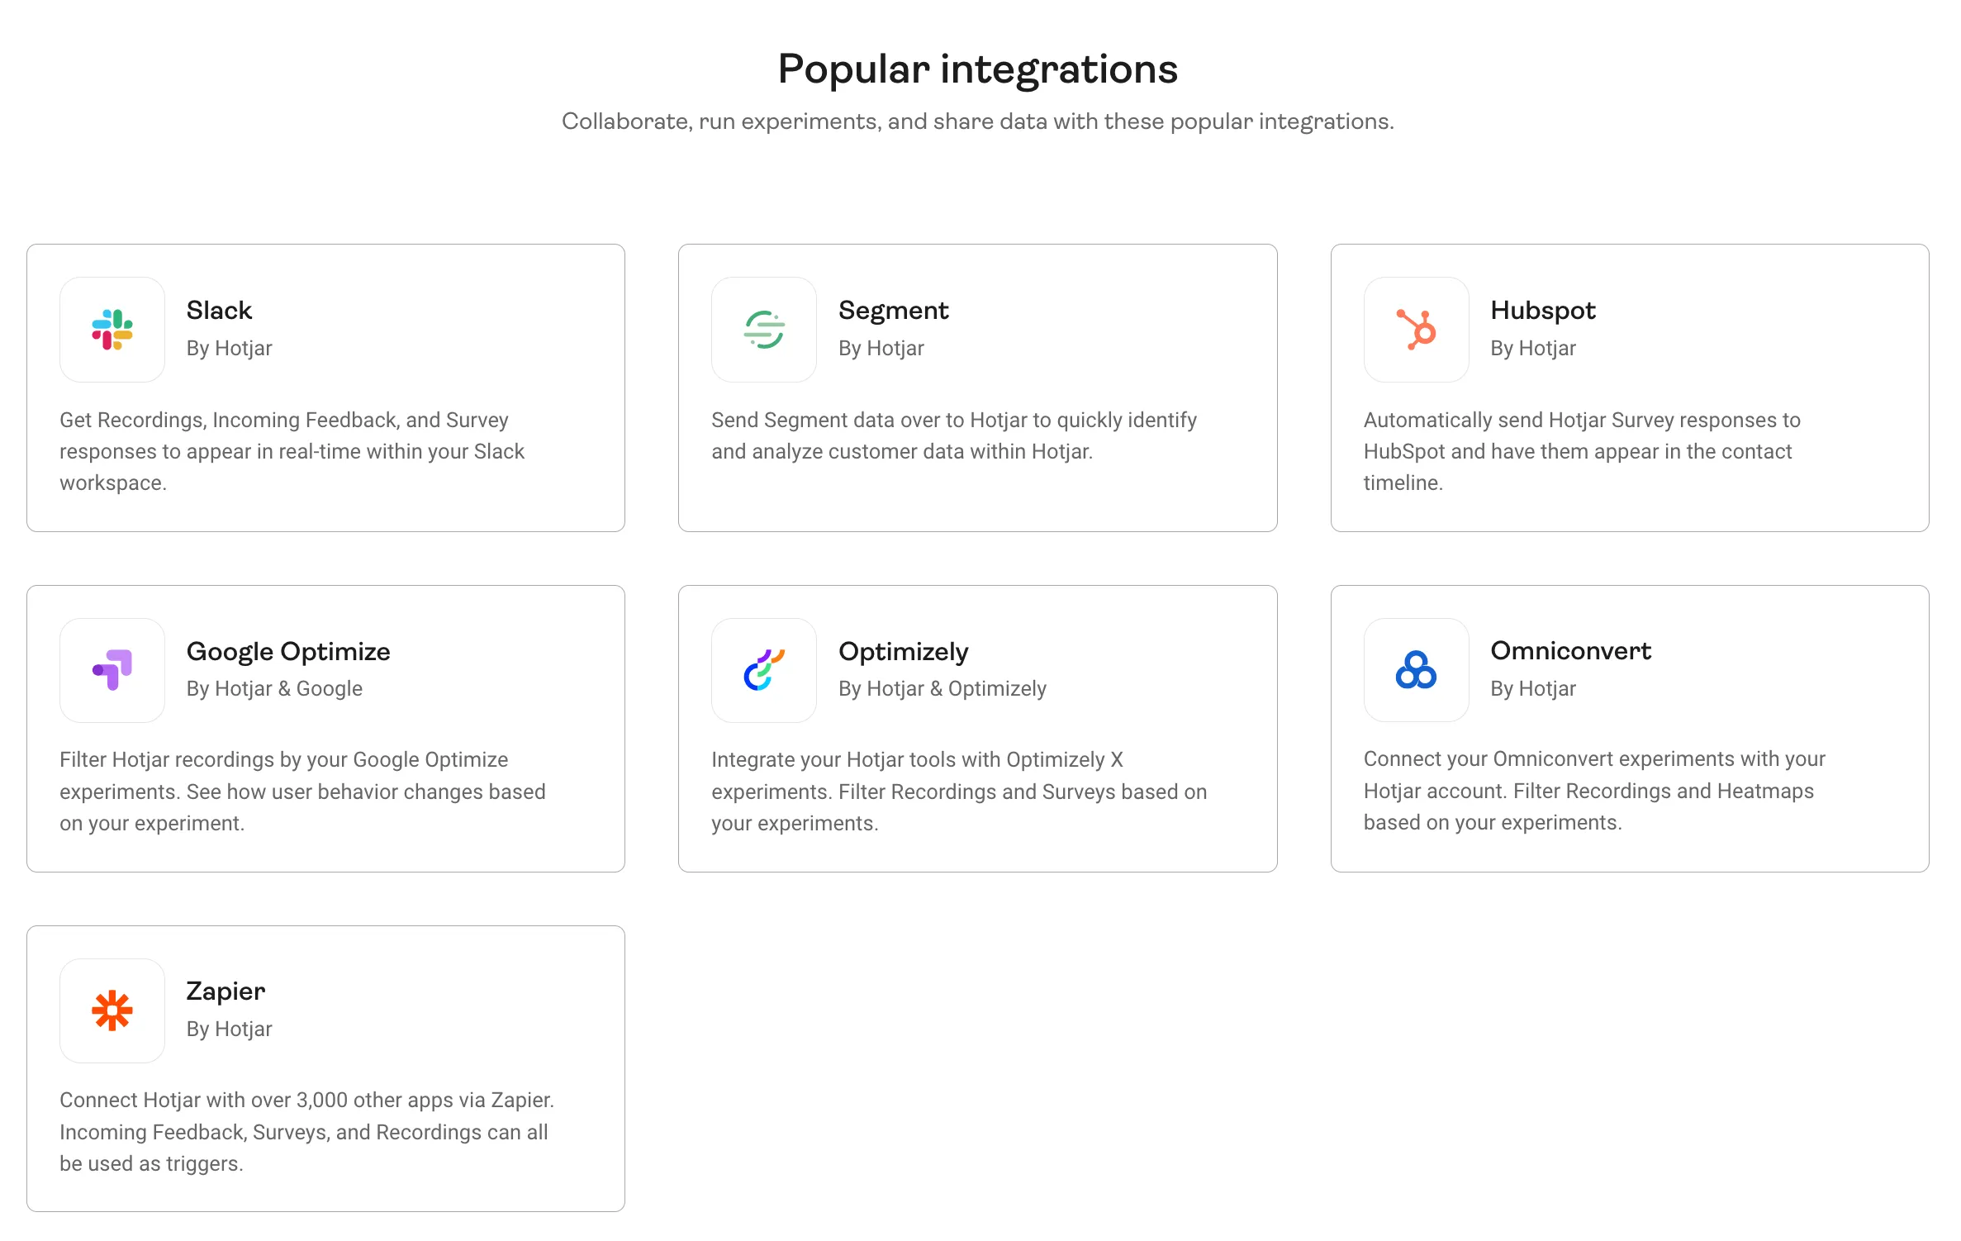Click 'By Hotjar & Optimizely' author line

(x=942, y=688)
